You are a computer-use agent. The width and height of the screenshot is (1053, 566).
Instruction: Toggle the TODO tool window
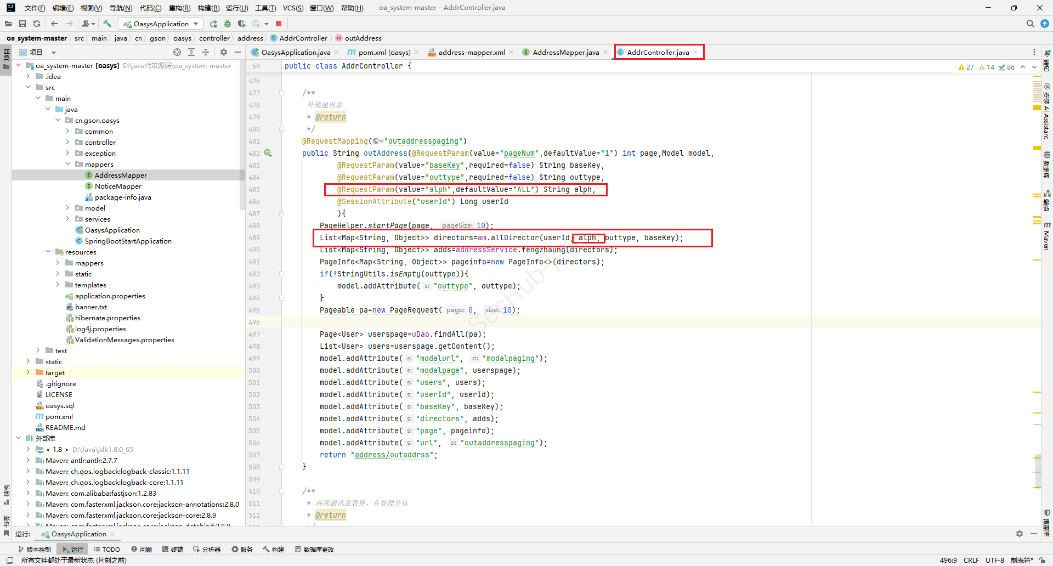pyautogui.click(x=107, y=549)
